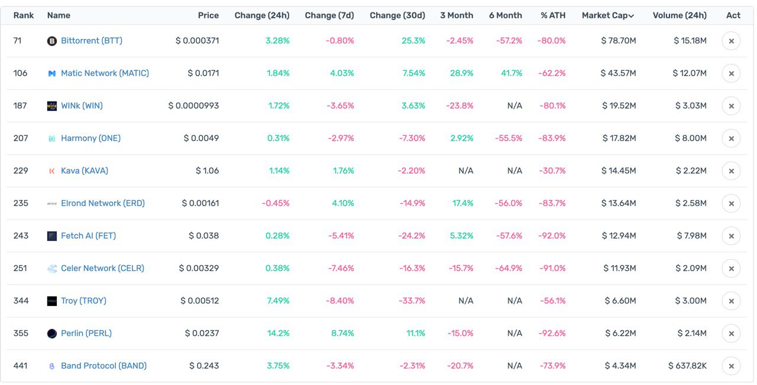Sort by Market Cap column header
The image size is (757, 385).
pos(608,15)
